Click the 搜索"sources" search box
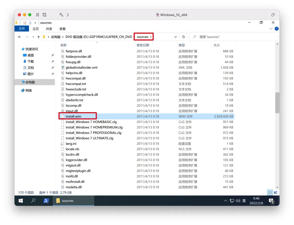The height and width of the screenshot is (225, 294). (x=233, y=37)
